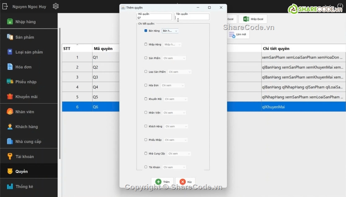Click the Excel icon on Nhập Excel
346x197 pixels.
click(246, 19)
